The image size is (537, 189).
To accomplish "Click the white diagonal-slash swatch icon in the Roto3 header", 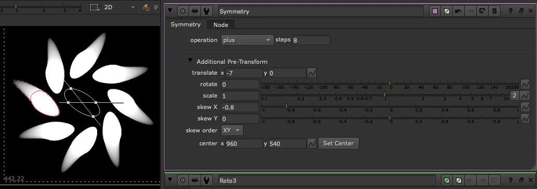I will [x=458, y=180].
